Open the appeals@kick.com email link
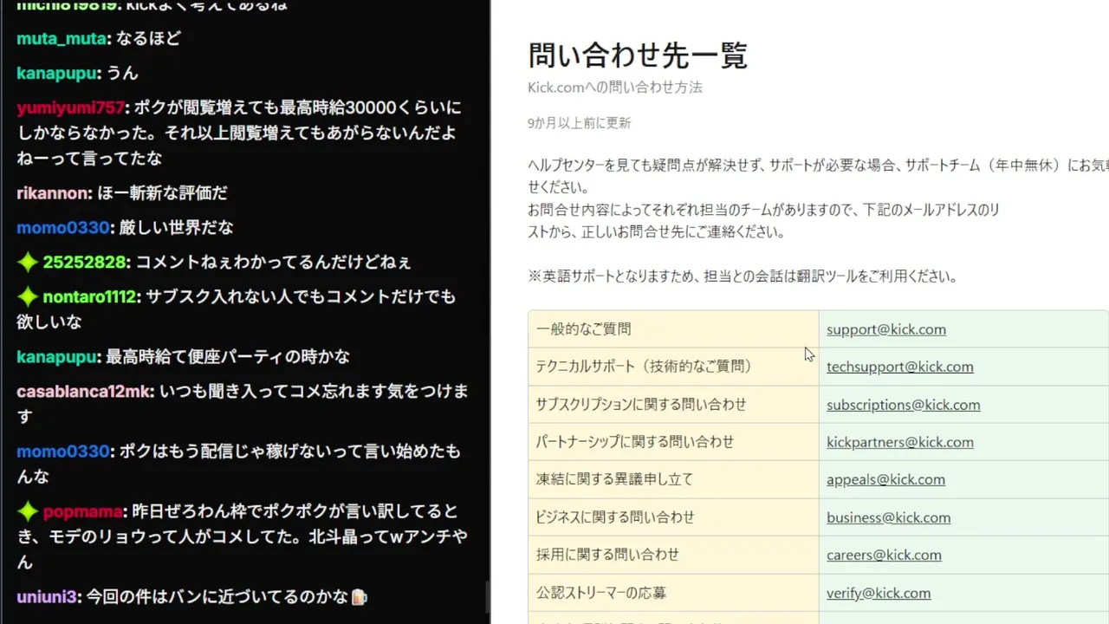Image resolution: width=1109 pixels, height=624 pixels. pyautogui.click(x=885, y=479)
